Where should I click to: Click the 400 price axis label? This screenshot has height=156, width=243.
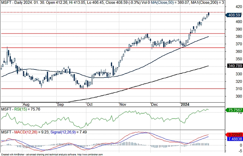coord(239,22)
